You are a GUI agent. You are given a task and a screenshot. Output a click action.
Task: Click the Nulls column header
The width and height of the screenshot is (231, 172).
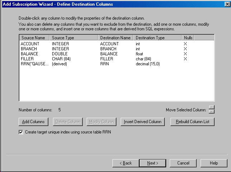(188, 37)
